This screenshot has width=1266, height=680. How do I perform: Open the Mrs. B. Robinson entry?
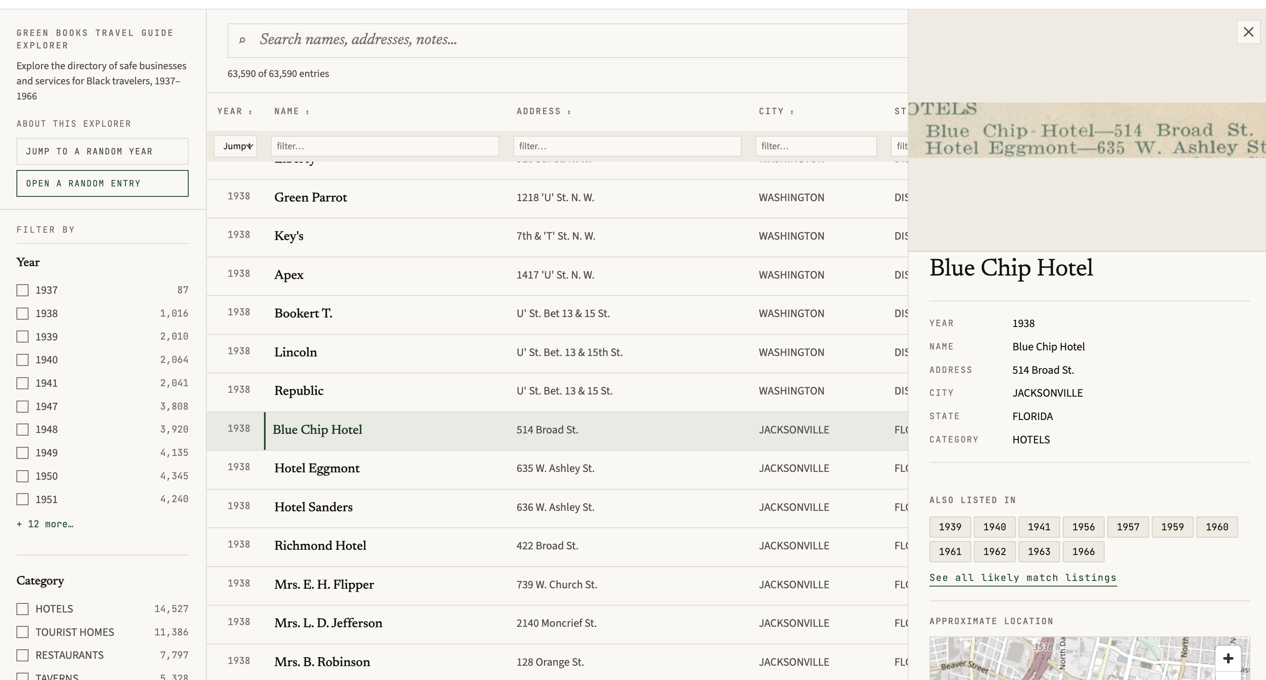pos(557,662)
